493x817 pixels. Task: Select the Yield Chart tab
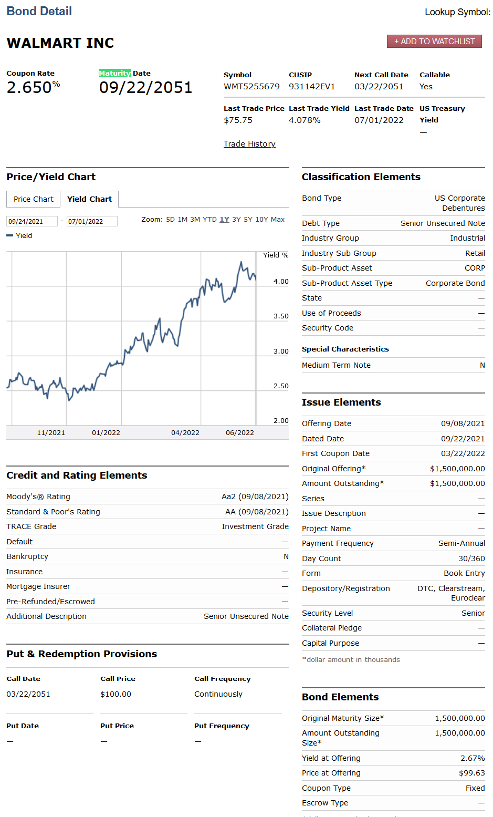click(89, 199)
